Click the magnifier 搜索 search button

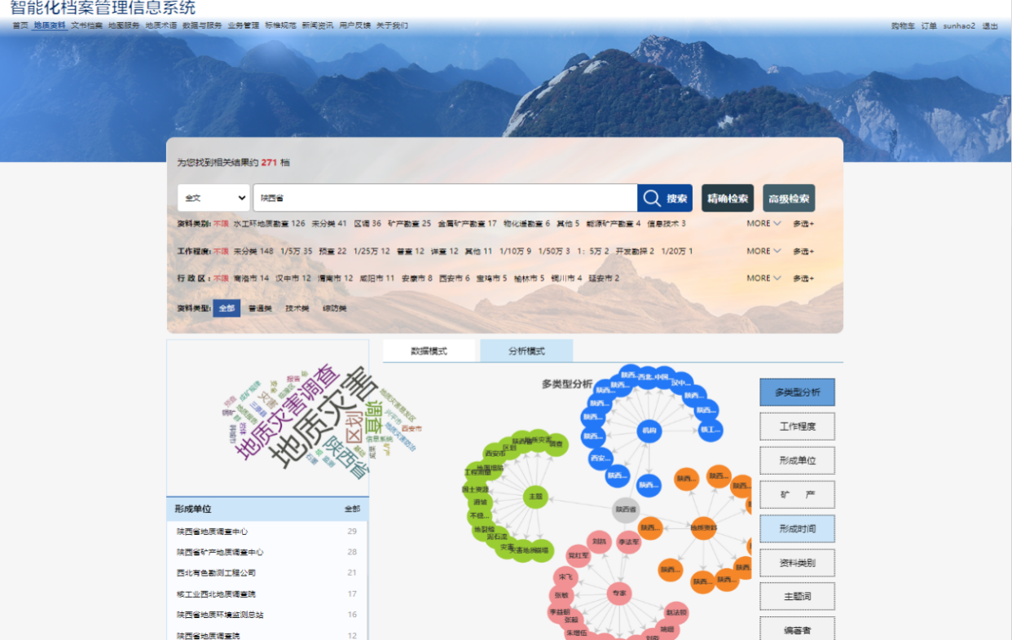tap(665, 198)
